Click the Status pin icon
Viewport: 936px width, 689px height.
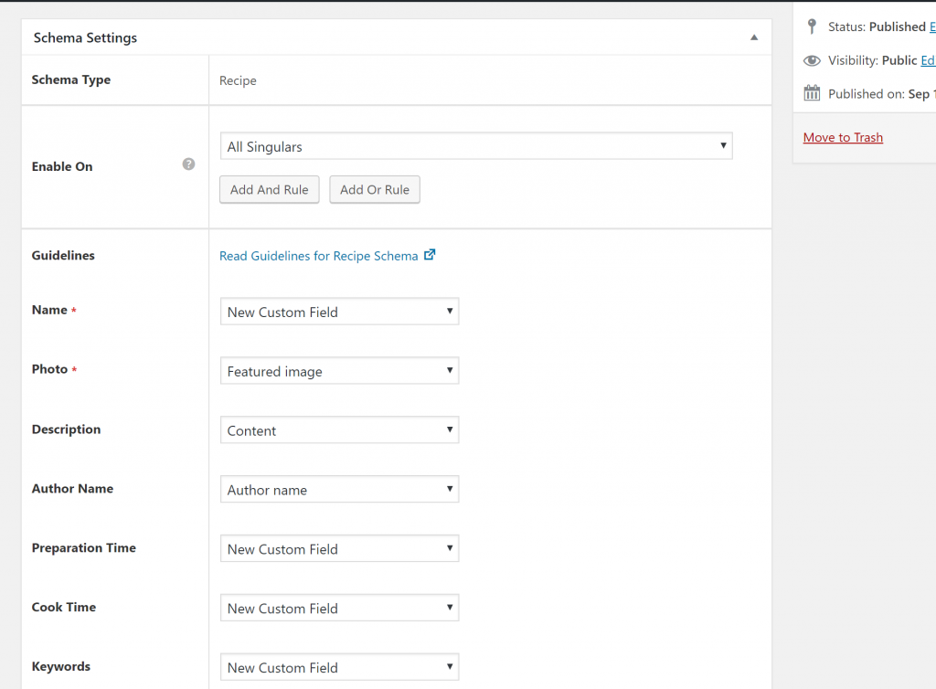[x=811, y=26]
